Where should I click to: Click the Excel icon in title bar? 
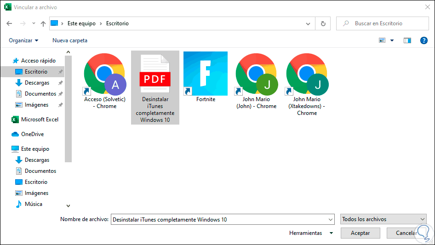[8, 7]
